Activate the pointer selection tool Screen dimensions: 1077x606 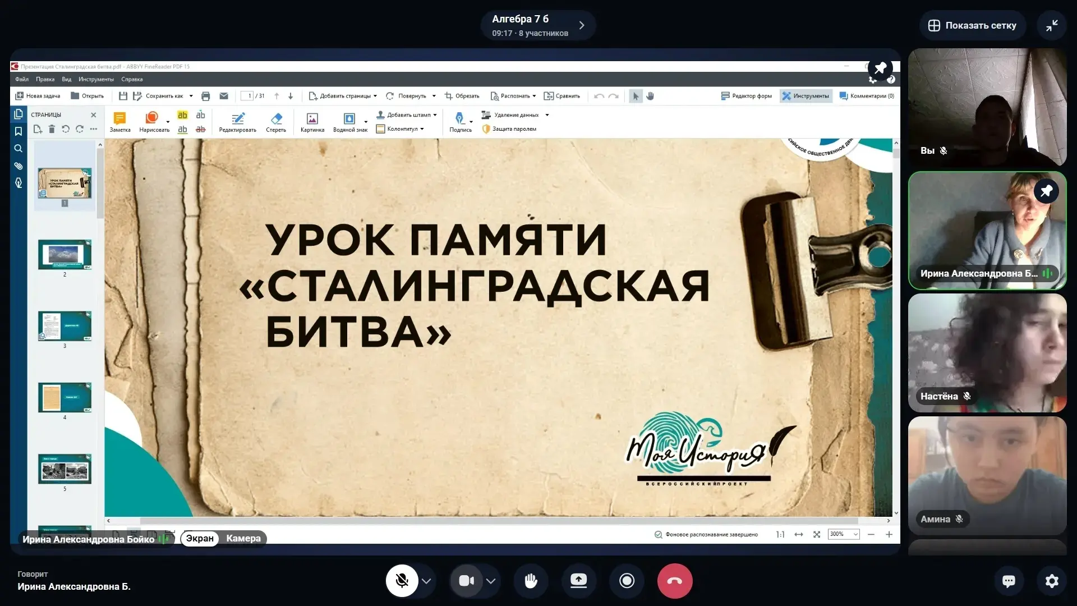[636, 96]
